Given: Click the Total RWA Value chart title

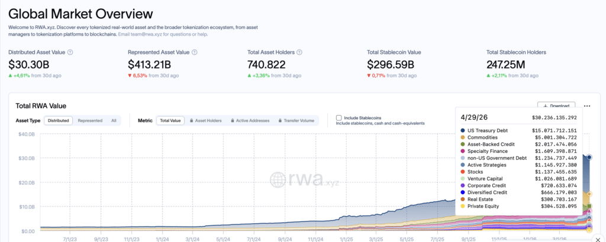Looking at the screenshot, I should (41, 105).
